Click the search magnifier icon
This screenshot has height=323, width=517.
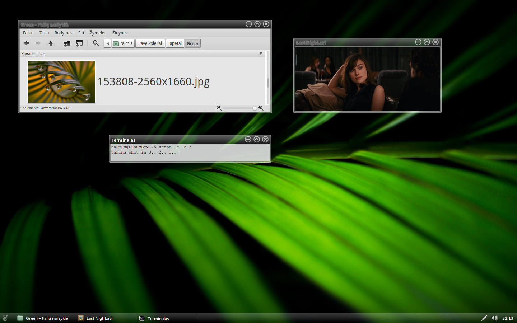tap(96, 43)
